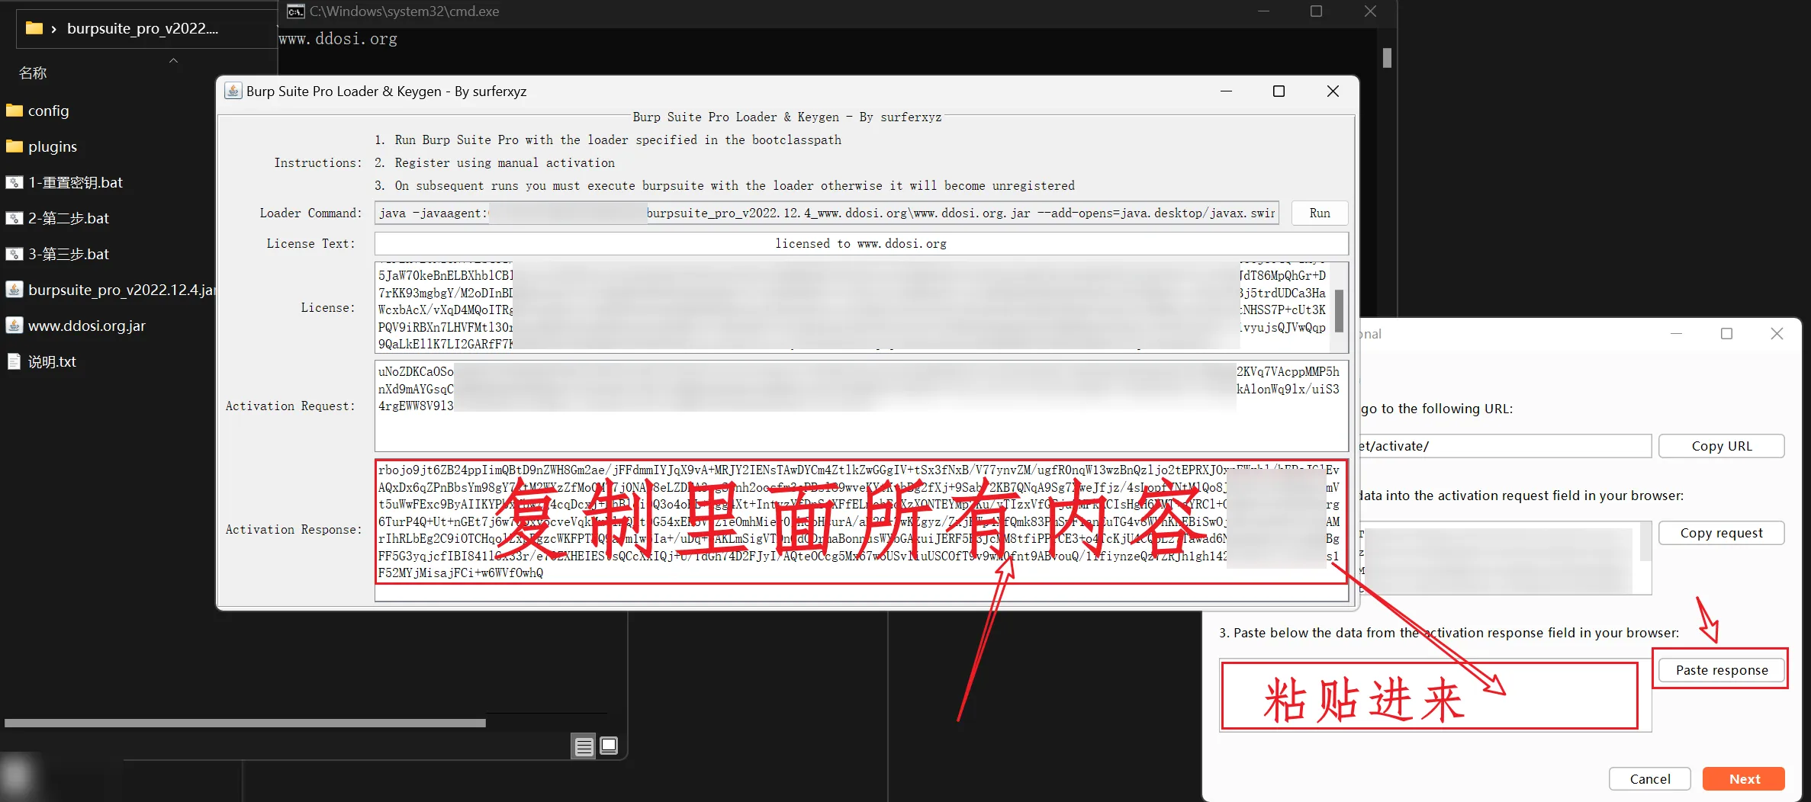Close the cmd.exe window
Viewport: 1811px width, 802px height.
click(x=1370, y=11)
